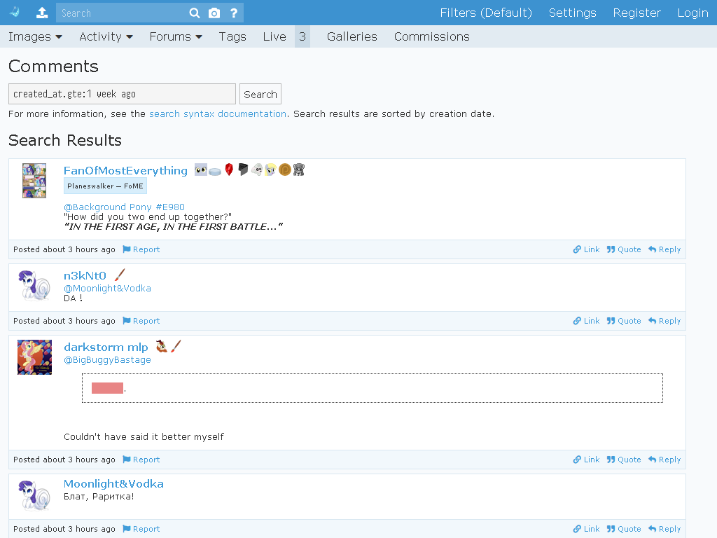This screenshot has height=538, width=717.
Task: Open Filters (Default) in header
Action: [x=486, y=13]
